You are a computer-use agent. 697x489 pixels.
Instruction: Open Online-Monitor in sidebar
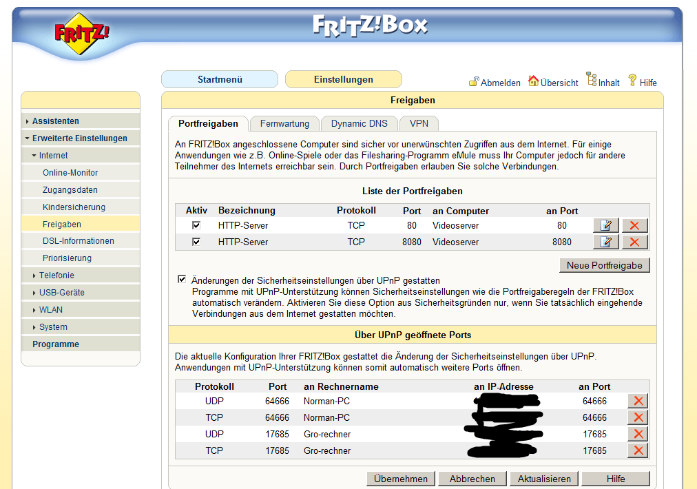click(x=81, y=172)
